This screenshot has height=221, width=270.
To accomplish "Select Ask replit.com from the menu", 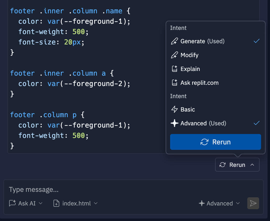I will tap(199, 82).
